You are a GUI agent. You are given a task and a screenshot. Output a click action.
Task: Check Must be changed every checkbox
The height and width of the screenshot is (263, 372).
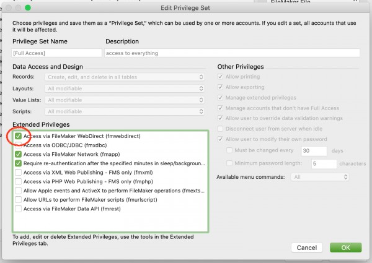coord(229,150)
